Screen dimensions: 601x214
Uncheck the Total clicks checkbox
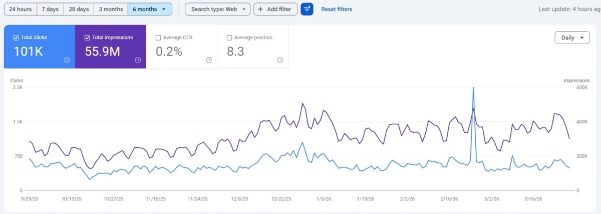coord(16,38)
